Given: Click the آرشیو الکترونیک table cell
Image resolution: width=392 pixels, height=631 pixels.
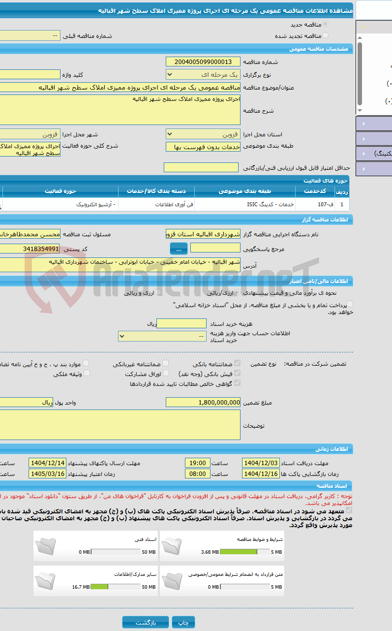Looking at the screenshot, I should pyautogui.click(x=60, y=204).
